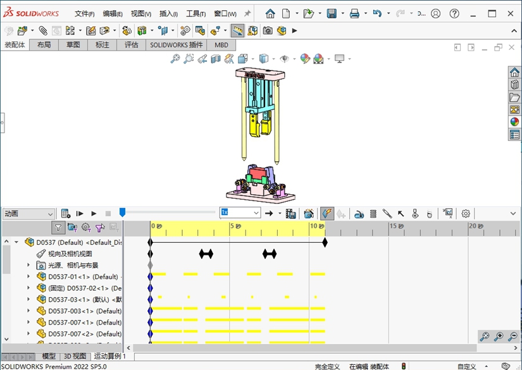Play the animation from start
This screenshot has height=370, width=522.
point(80,214)
